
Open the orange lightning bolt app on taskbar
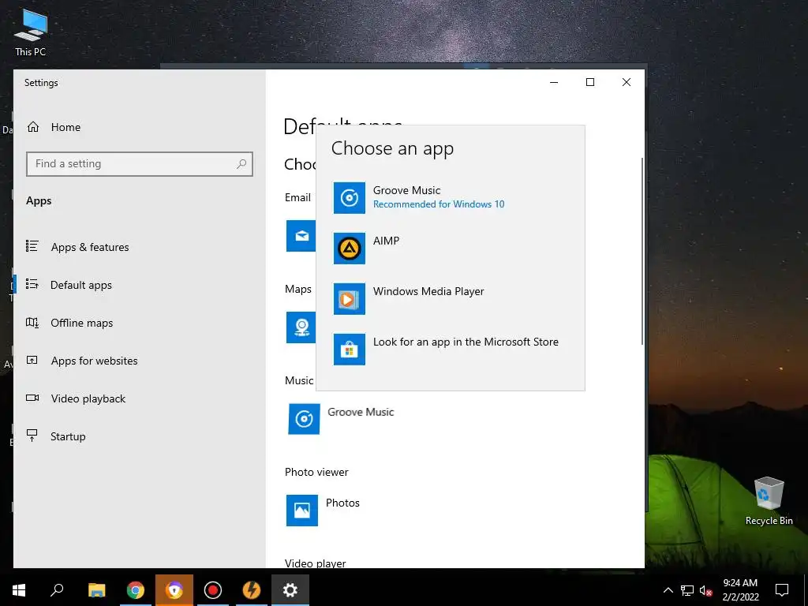[x=252, y=590]
